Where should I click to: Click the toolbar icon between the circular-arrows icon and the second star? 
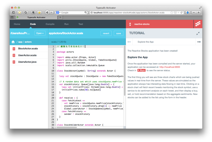point(33,12)
